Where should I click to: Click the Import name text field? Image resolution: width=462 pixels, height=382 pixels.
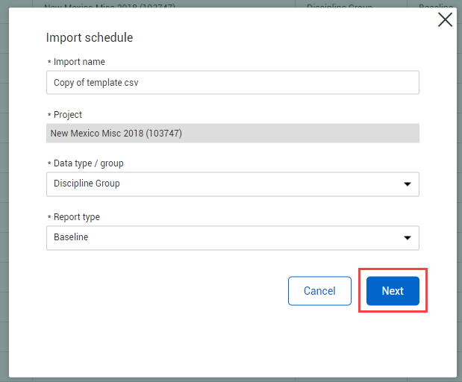pyautogui.click(x=232, y=83)
